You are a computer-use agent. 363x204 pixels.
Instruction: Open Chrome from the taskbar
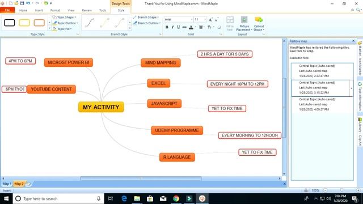(176, 198)
